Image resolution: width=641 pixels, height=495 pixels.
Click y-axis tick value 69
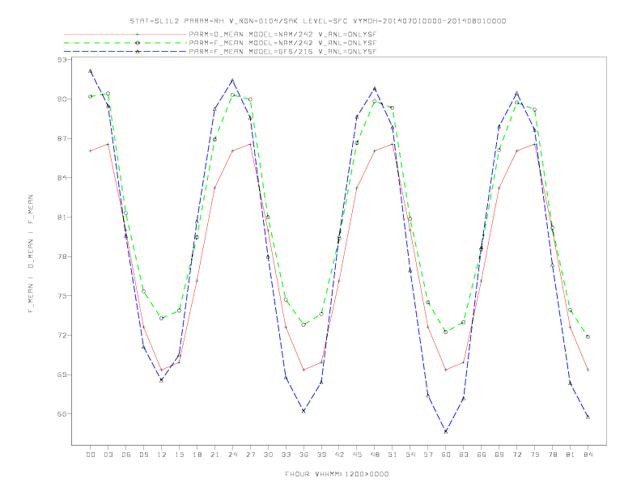[x=62, y=374]
